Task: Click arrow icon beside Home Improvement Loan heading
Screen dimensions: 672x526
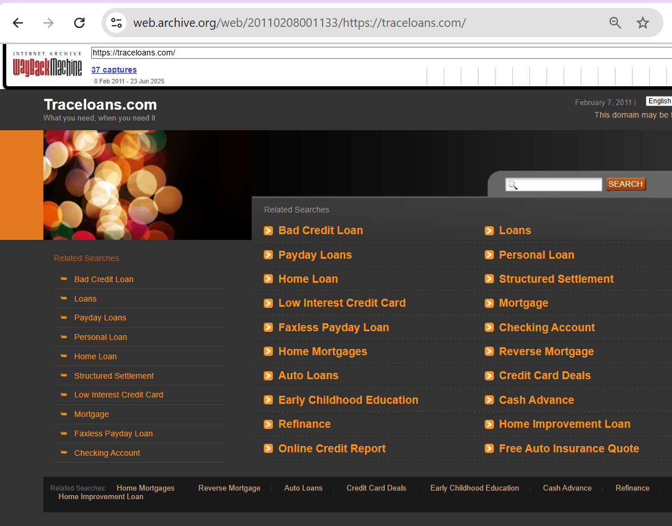Action: pyautogui.click(x=489, y=424)
